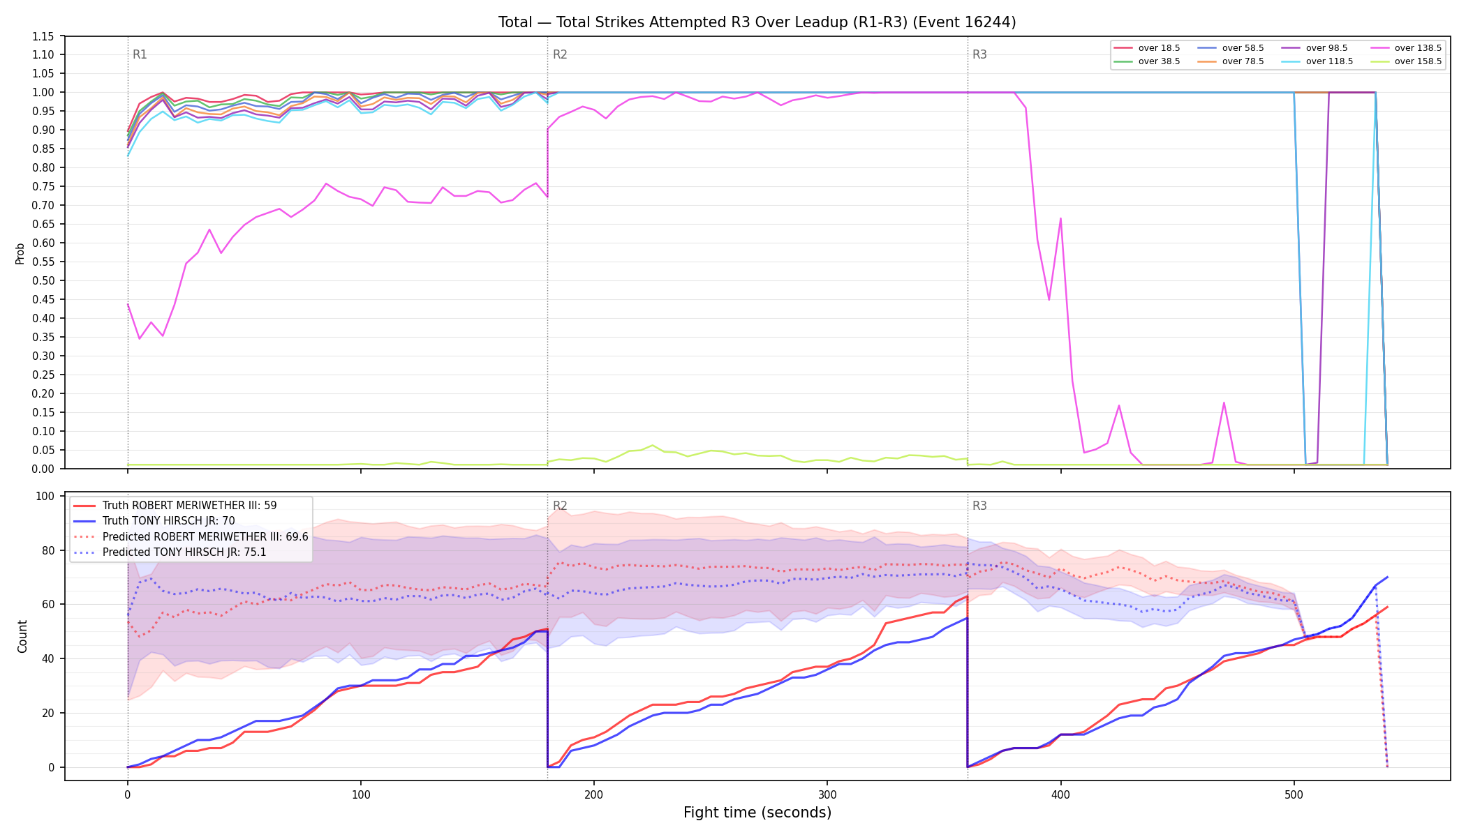
Task: Click the x-axis tick label 300
Action: point(827,794)
